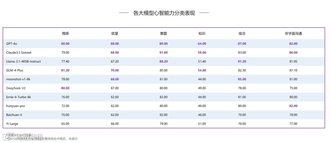
Task: Select GLM-4-Plus 信念 score 82.30
Action: point(242,70)
